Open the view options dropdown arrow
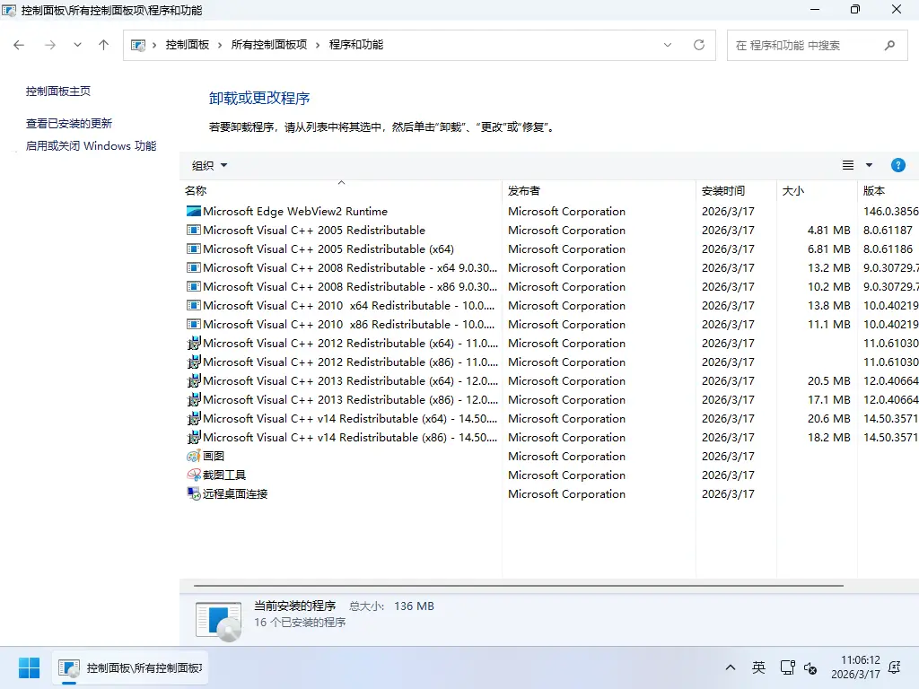Screen dimensions: 919x689 [x=869, y=165]
